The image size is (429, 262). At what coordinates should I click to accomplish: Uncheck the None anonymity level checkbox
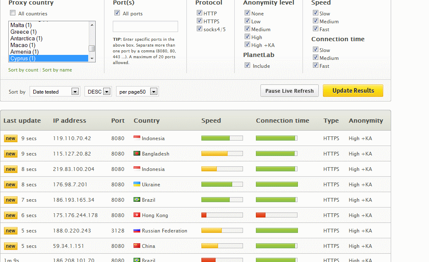(x=247, y=13)
